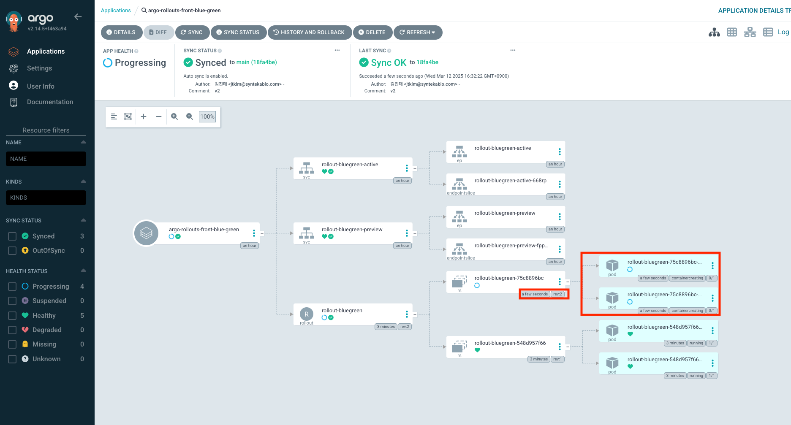Image resolution: width=791 pixels, height=425 pixels.
Task: Open kebab menu for rollout-bluegreen-preview service
Action: [407, 233]
